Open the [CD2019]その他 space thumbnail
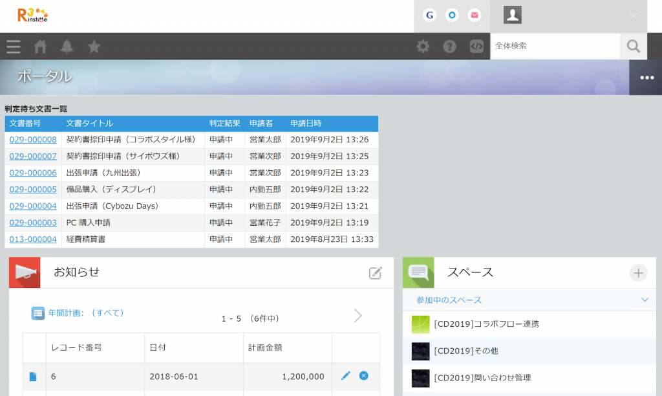 tap(420, 351)
